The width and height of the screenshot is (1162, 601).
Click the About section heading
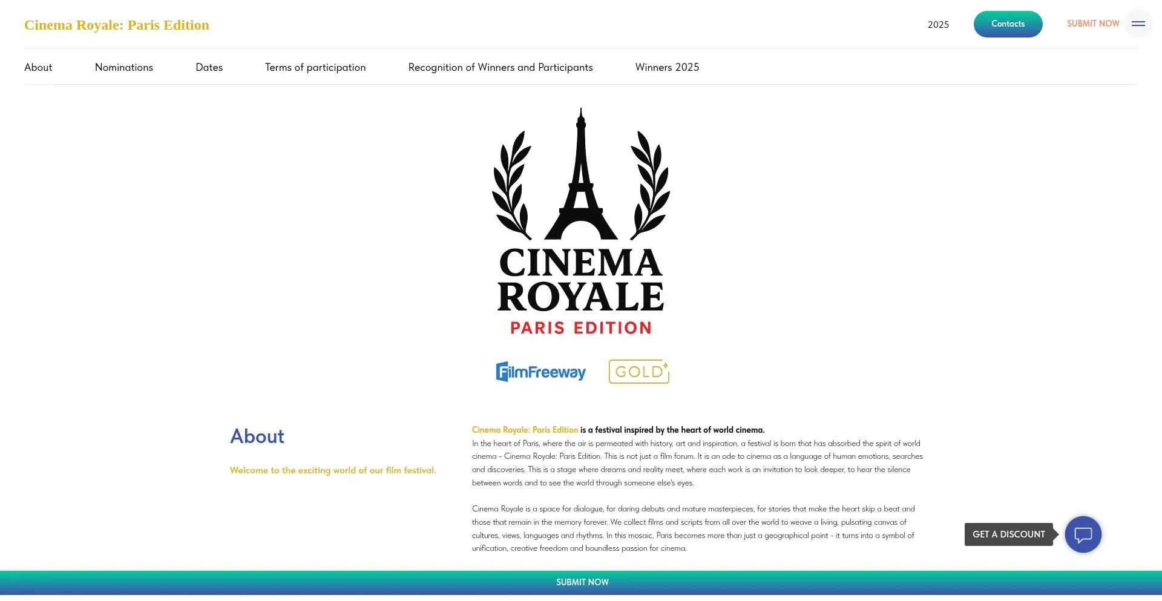coord(257,436)
